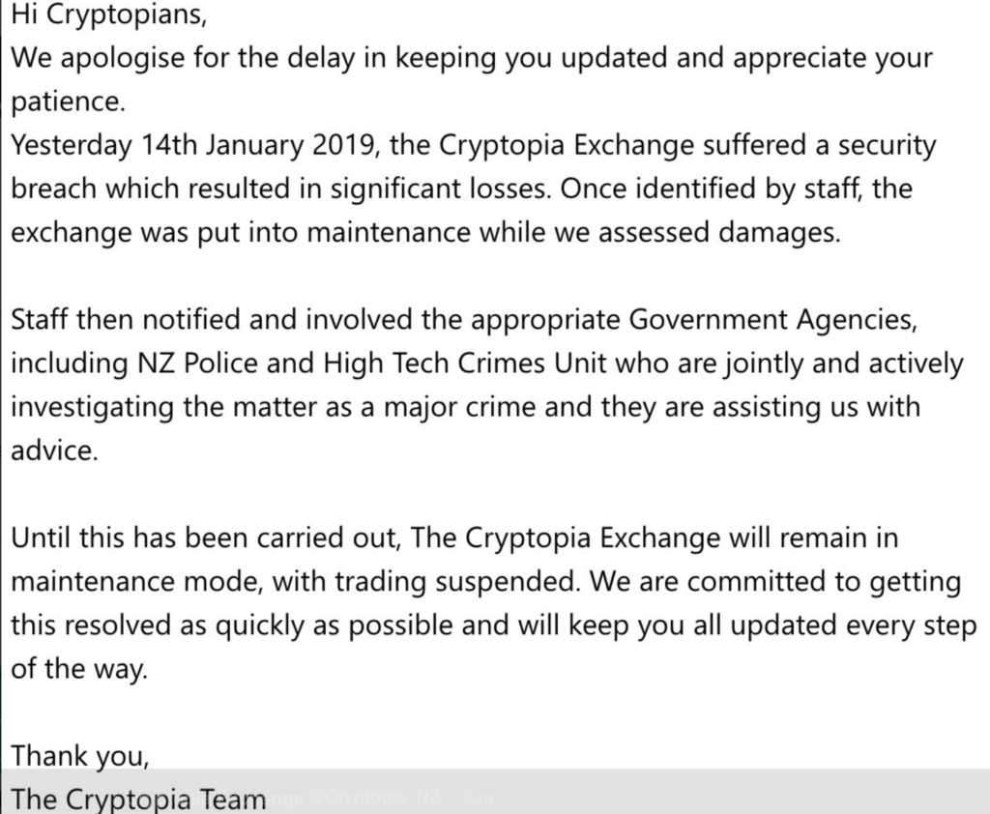Click the gray overlay bar at bottom
The height and width of the screenshot is (814, 990).
tap(495, 791)
